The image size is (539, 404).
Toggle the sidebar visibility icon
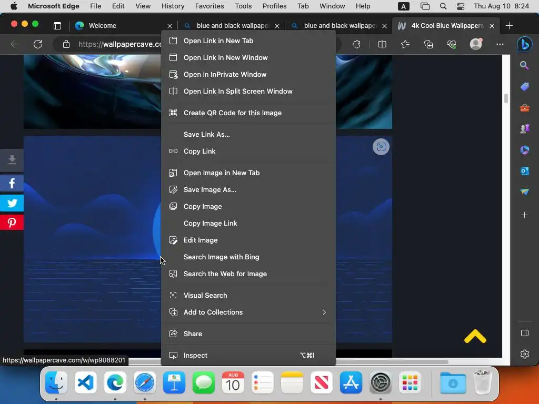pyautogui.click(x=525, y=333)
